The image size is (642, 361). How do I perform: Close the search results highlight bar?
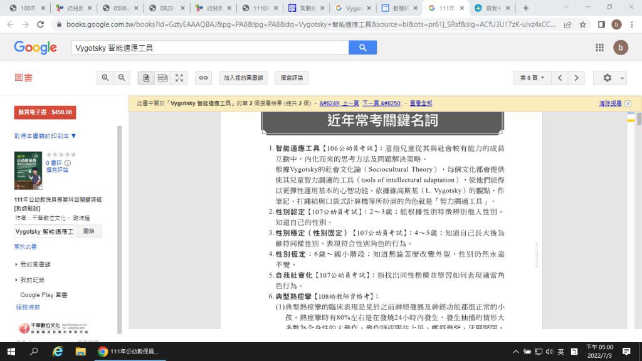click(628, 103)
